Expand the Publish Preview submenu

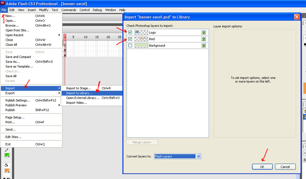pyautogui.click(x=59, y=105)
